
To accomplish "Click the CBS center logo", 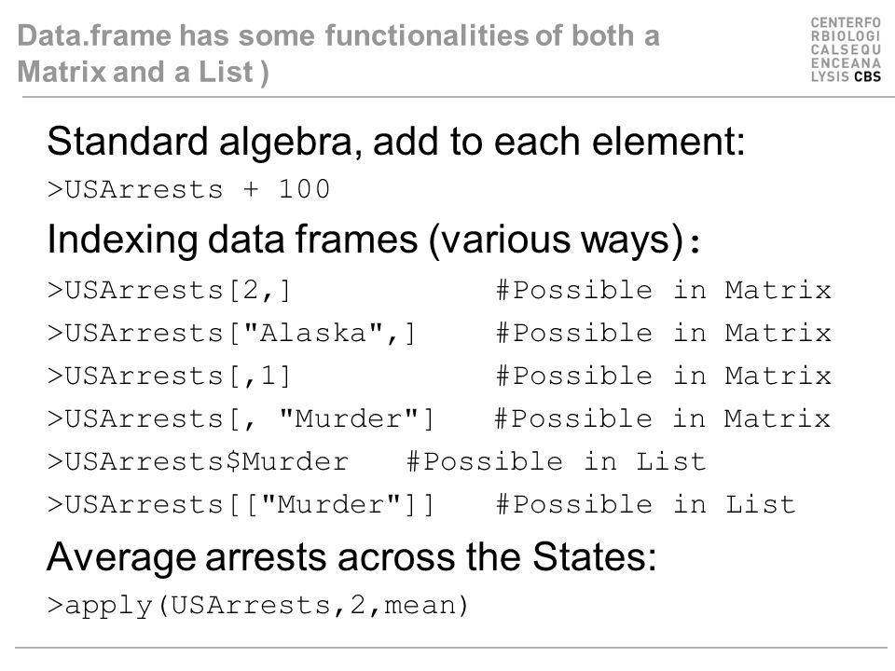I will pyautogui.click(x=846, y=49).
